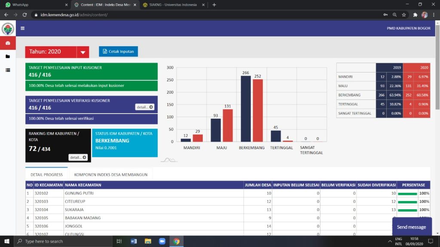Open the folder icon in left sidebar
Viewport: 440px width, 247px height.
click(x=8, y=57)
